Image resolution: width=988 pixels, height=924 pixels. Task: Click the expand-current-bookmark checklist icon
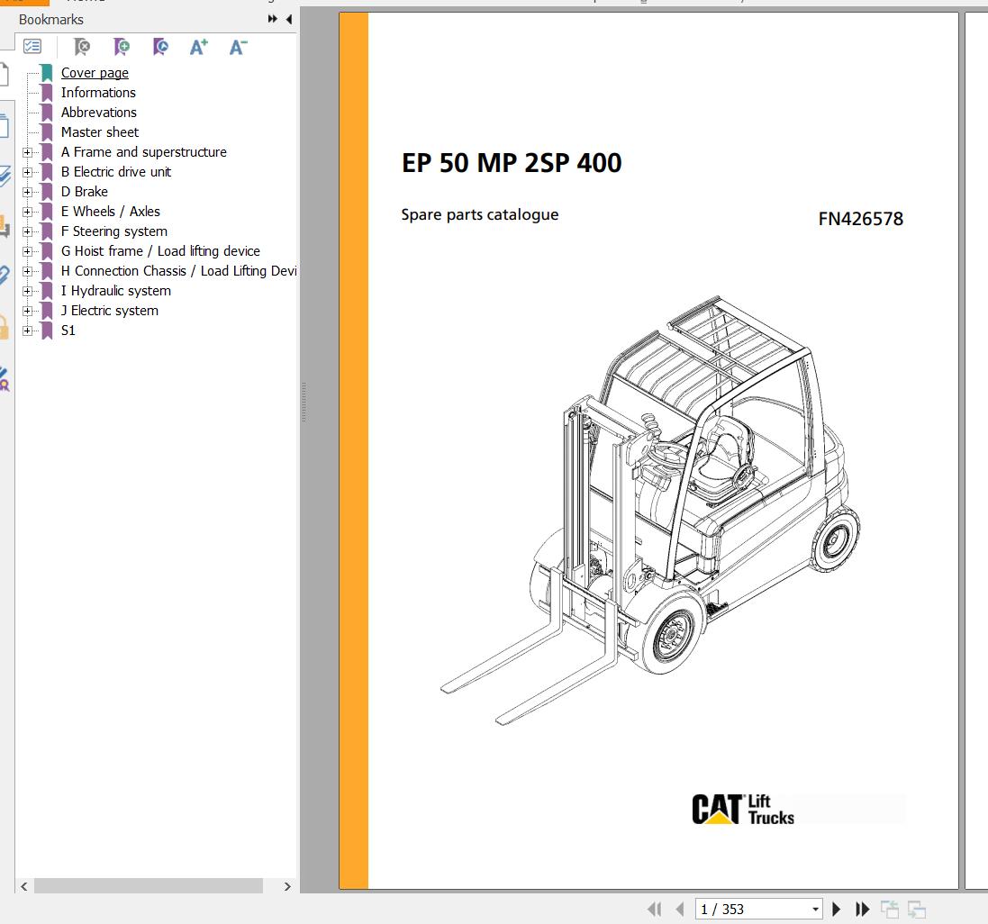[32, 47]
